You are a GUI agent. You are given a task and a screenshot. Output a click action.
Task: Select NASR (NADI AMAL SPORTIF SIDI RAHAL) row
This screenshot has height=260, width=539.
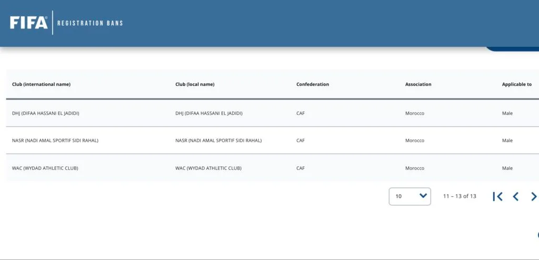coord(272,141)
